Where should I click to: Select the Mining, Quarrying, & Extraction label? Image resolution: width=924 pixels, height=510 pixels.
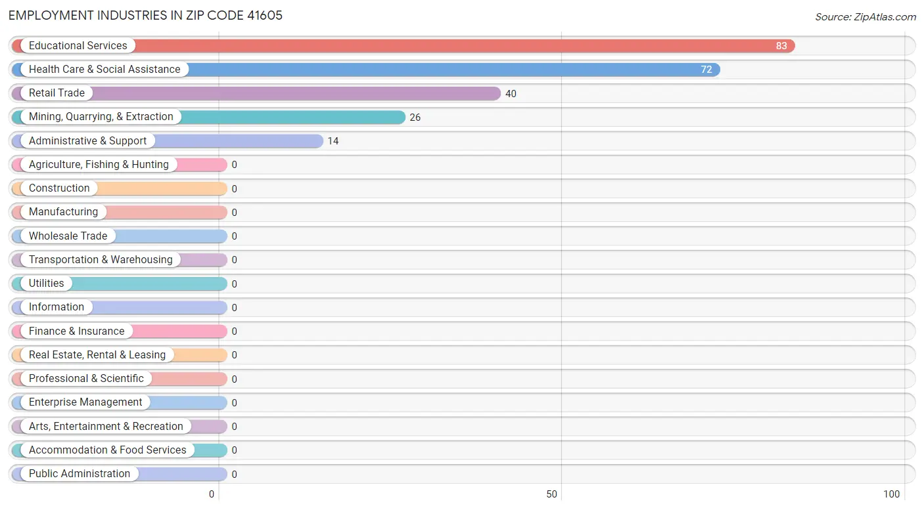(101, 116)
